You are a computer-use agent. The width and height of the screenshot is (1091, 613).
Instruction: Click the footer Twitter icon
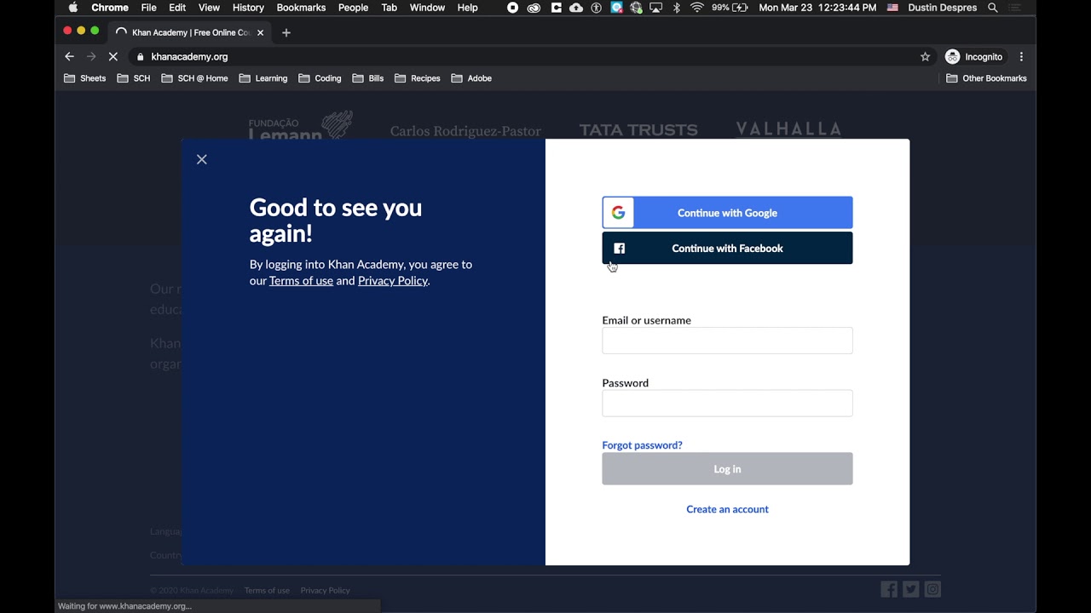(x=911, y=589)
